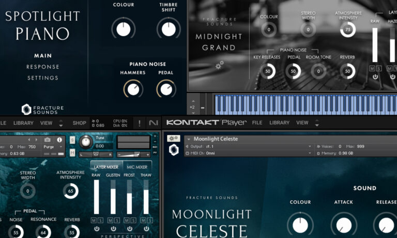Mute the RAW layer in Midnight Grand
This screenshot has height=238, width=397.
click(x=372, y=68)
